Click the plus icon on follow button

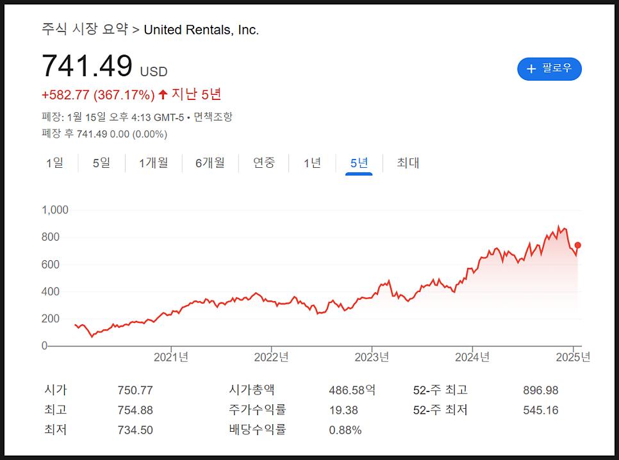531,69
